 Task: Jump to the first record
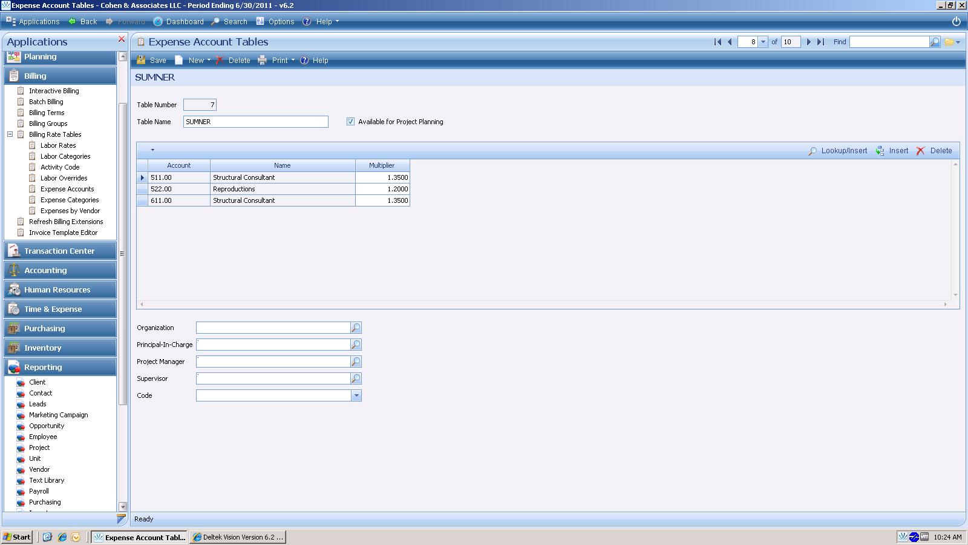718,42
